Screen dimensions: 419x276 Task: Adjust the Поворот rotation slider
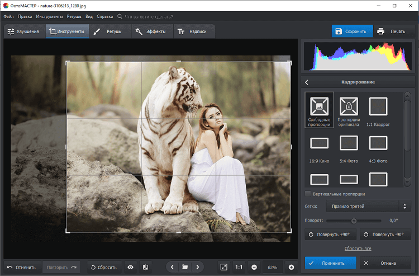click(354, 221)
